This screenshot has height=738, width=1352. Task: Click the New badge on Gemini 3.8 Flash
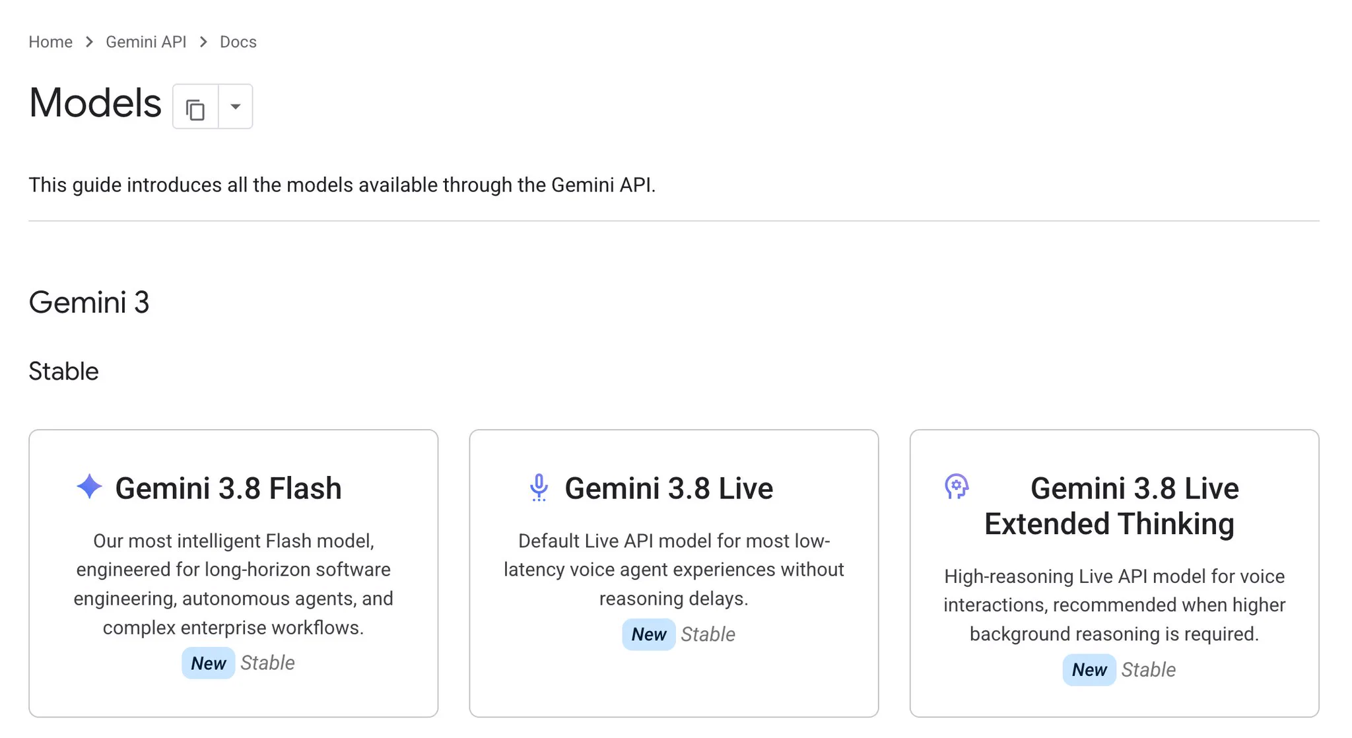(209, 663)
